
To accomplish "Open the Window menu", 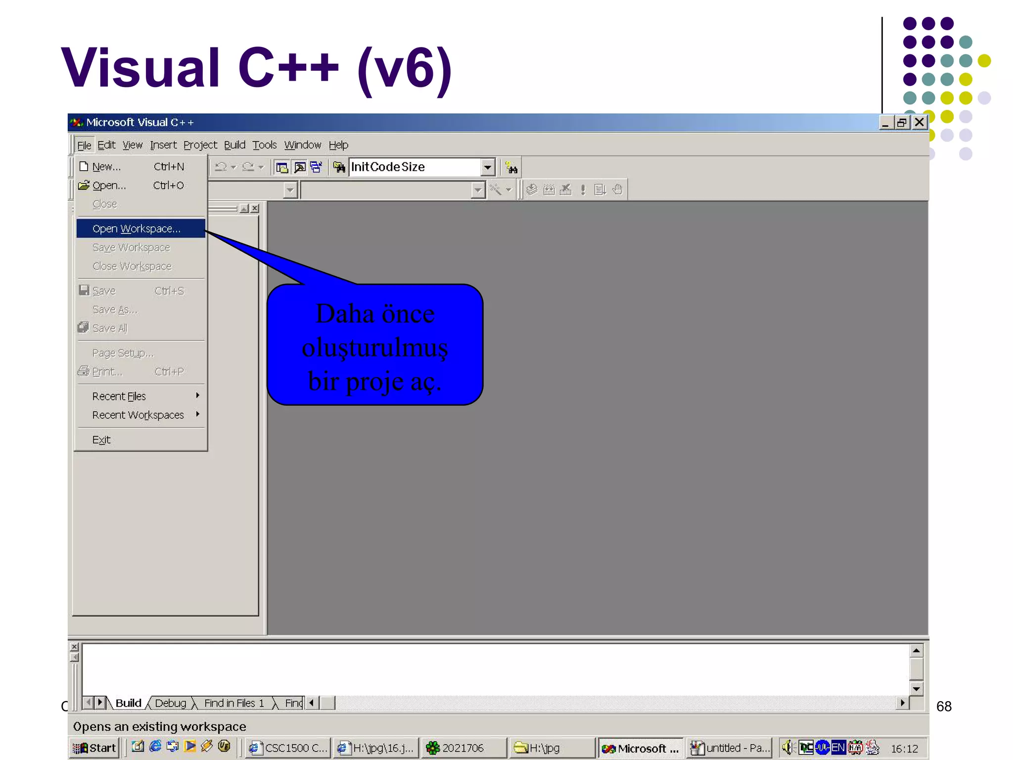I will pos(303,145).
